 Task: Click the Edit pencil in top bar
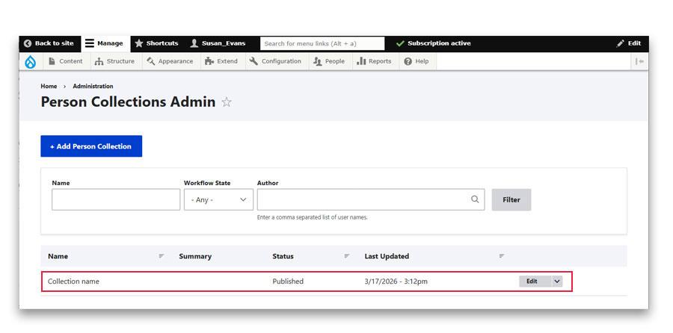[629, 43]
